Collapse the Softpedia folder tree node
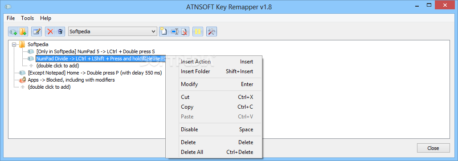This screenshot has height=161, width=458. pos(14,45)
